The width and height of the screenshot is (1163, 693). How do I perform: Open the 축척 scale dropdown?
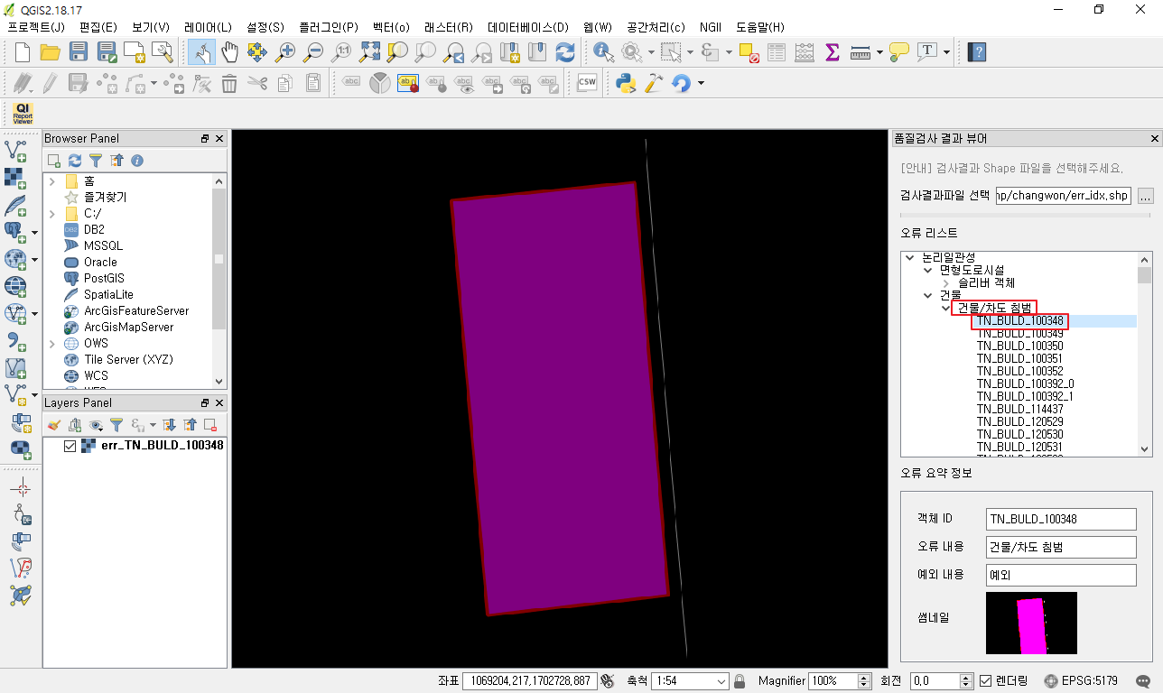click(x=721, y=681)
